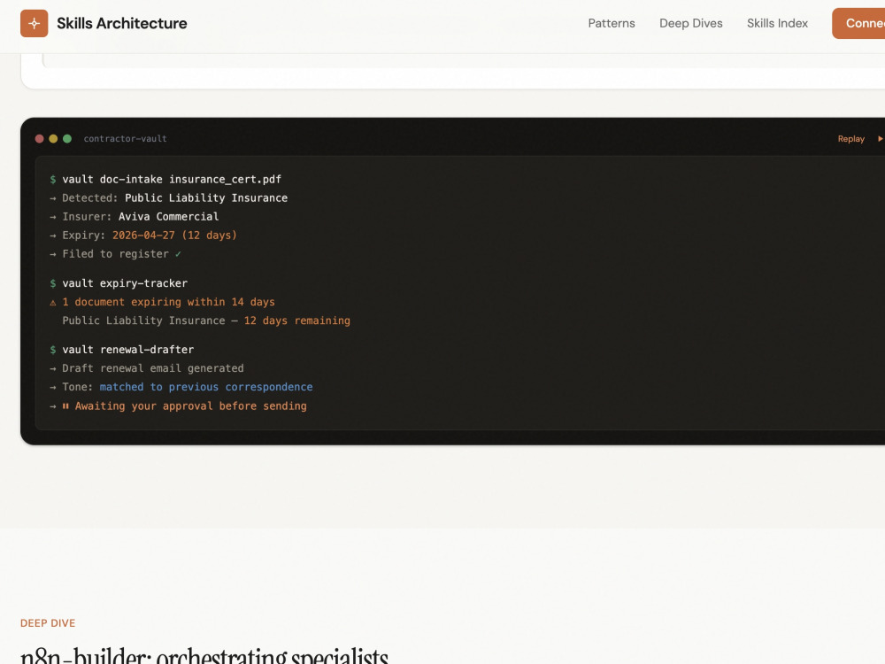This screenshot has height=664, width=885.
Task: Click the orange Skills Architecture logo icon
Action: 34,23
